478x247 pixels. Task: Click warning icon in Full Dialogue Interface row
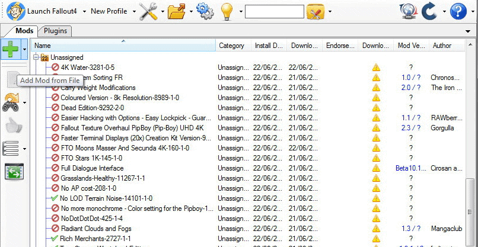pos(376,168)
